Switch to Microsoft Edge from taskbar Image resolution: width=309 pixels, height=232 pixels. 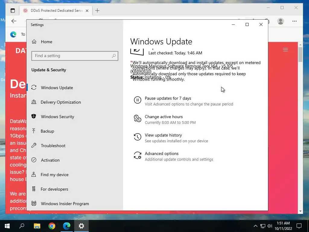click(67, 226)
